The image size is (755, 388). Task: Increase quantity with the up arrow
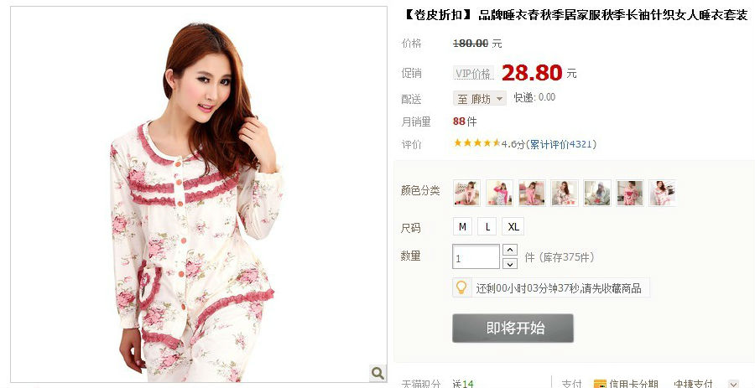pyautogui.click(x=510, y=250)
